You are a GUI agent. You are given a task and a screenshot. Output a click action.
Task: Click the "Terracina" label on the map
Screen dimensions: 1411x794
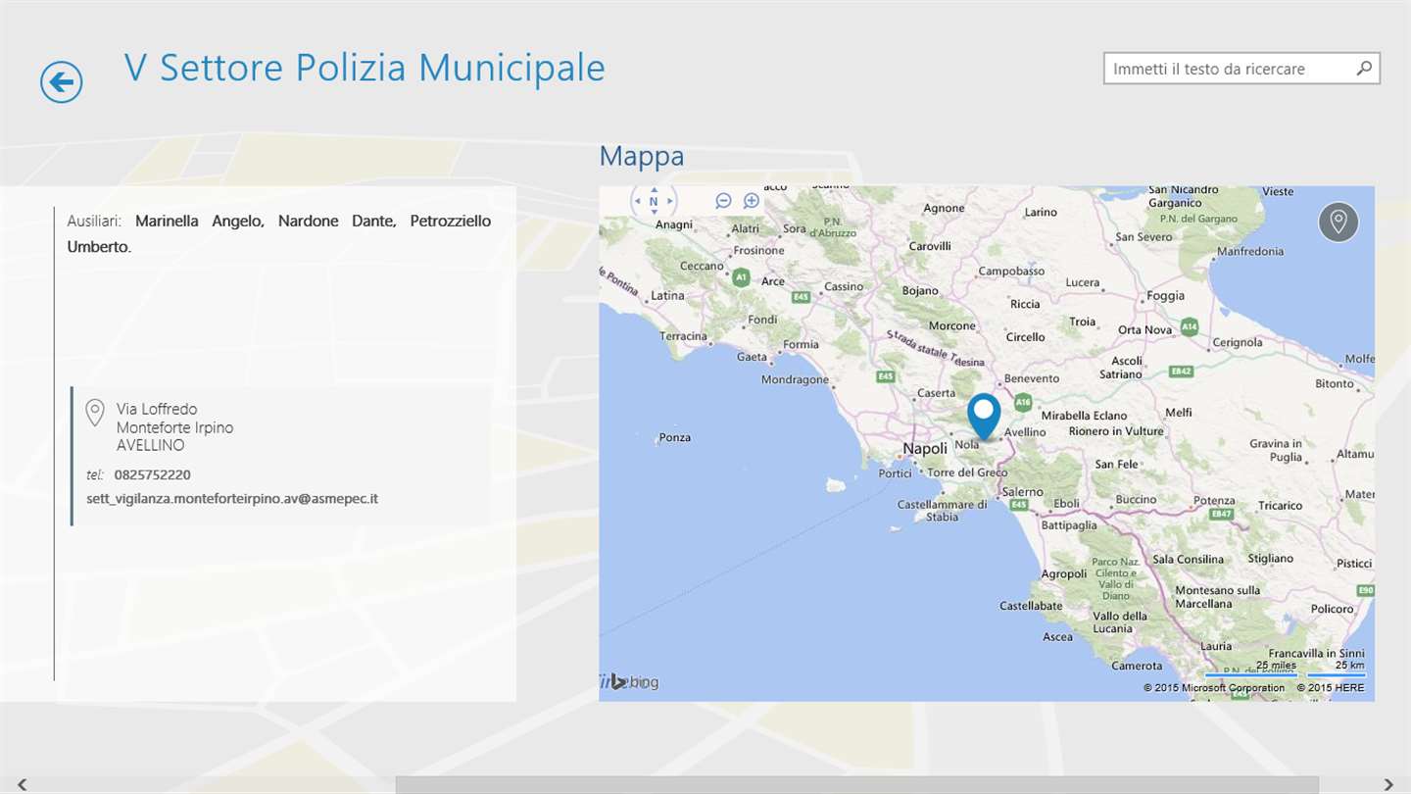pos(683,336)
